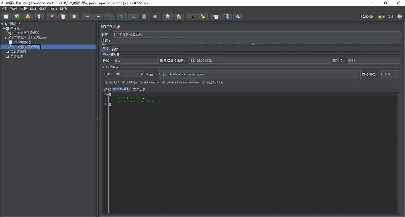Click the last toolbar icon after Help
This screenshot has width=405, height=217.
click(238, 17)
